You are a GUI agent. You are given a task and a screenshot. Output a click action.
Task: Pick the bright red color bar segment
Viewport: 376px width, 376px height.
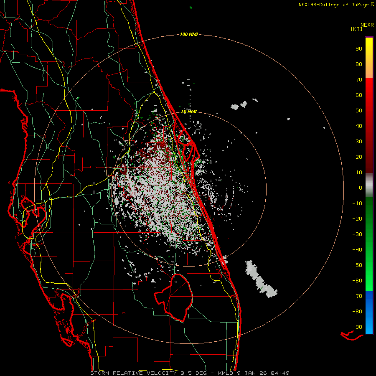click(369, 96)
